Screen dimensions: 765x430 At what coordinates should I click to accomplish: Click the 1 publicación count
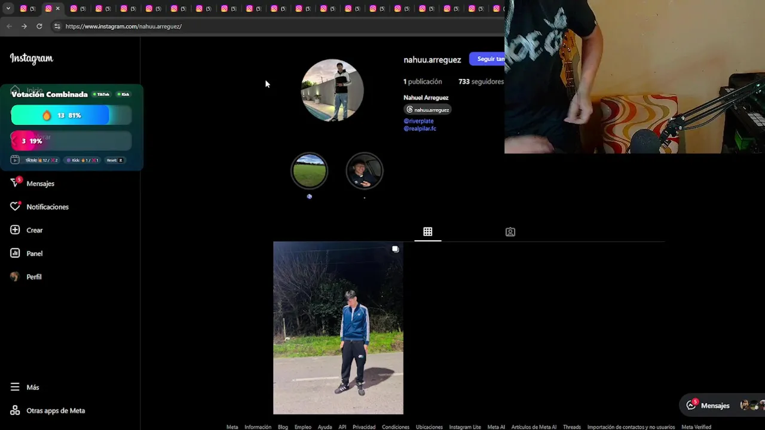click(423, 81)
